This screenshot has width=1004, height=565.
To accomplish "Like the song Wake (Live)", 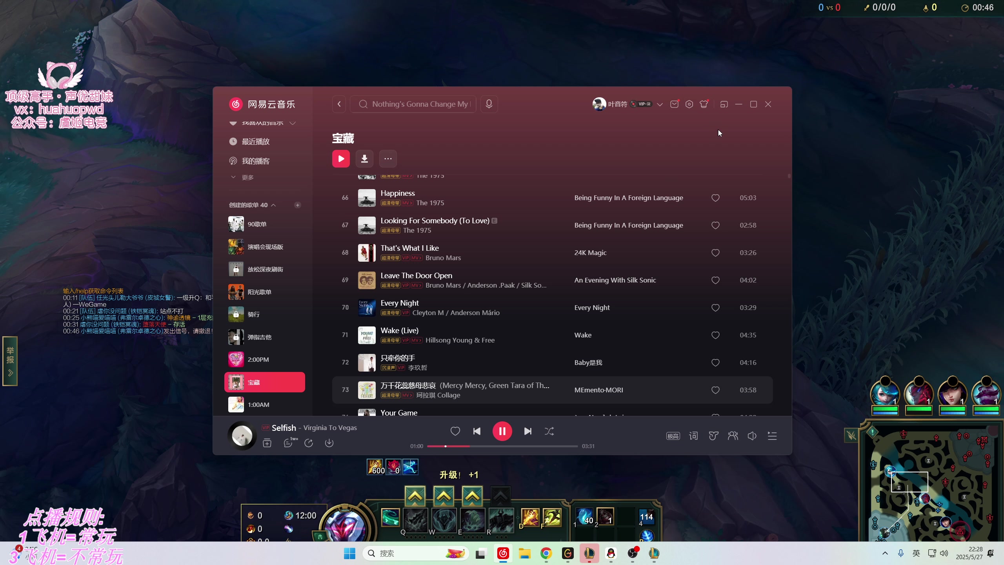I will point(715,335).
